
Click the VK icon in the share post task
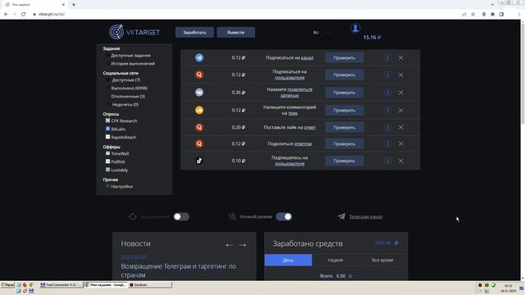pyautogui.click(x=199, y=93)
